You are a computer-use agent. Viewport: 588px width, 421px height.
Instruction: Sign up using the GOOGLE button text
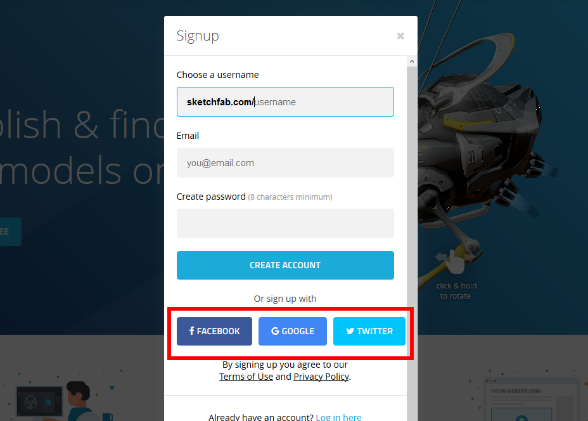pos(298,331)
